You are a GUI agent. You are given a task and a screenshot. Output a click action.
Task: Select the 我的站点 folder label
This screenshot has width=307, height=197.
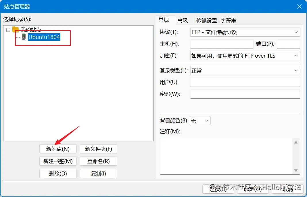tap(31, 30)
